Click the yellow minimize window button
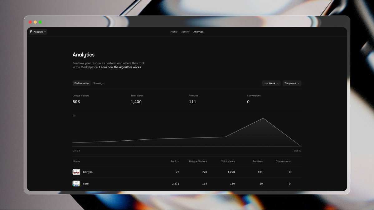374x210 pixels. [x=35, y=22]
